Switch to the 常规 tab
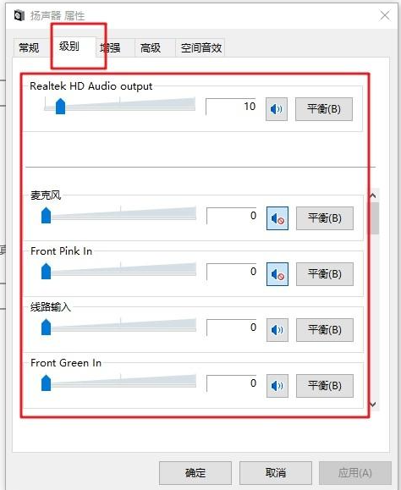Image resolution: width=401 pixels, height=490 pixels. coord(30,47)
